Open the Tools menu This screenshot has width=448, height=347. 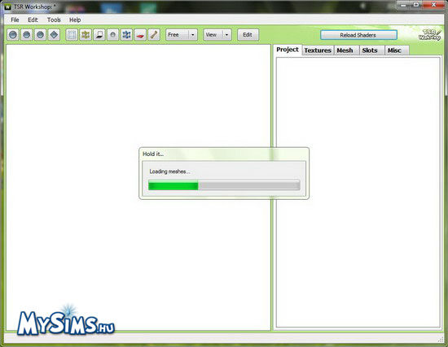[54, 20]
